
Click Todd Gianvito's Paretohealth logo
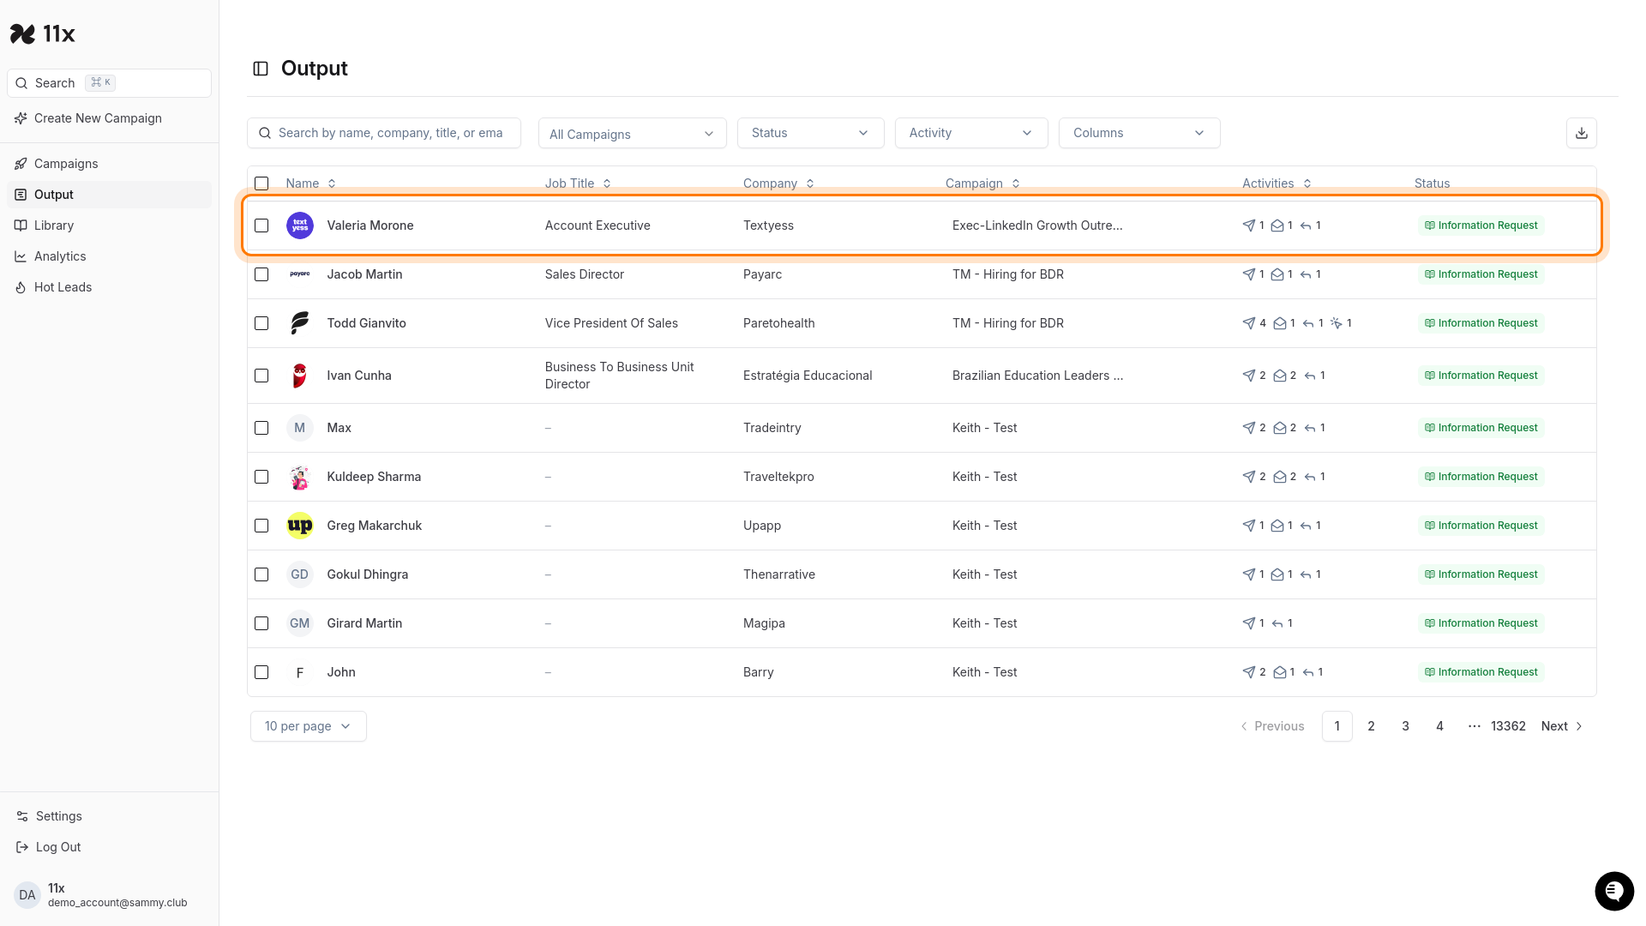pyautogui.click(x=300, y=323)
